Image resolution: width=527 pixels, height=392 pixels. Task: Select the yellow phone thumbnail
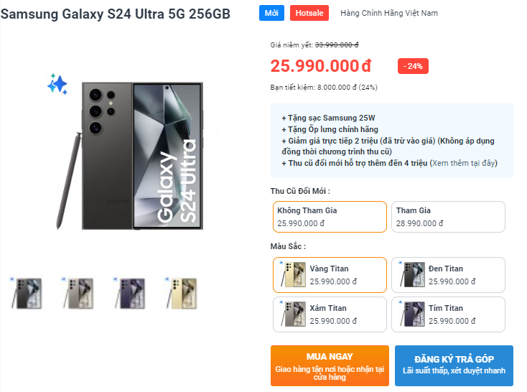tap(181, 293)
